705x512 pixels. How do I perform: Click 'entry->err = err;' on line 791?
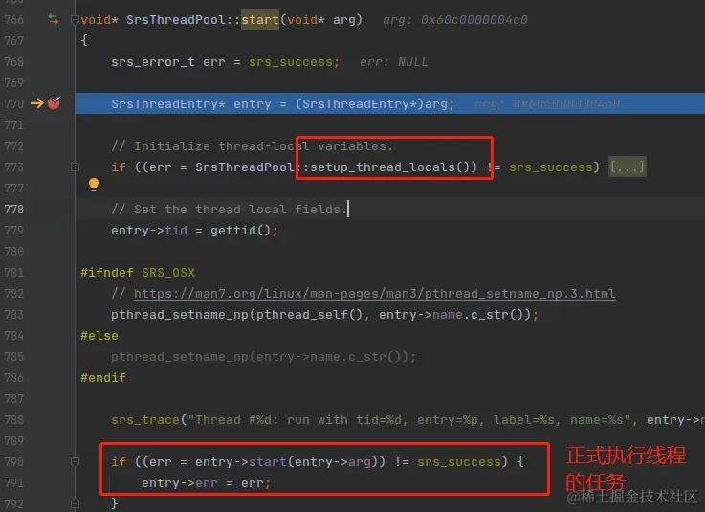pyautogui.click(x=207, y=482)
